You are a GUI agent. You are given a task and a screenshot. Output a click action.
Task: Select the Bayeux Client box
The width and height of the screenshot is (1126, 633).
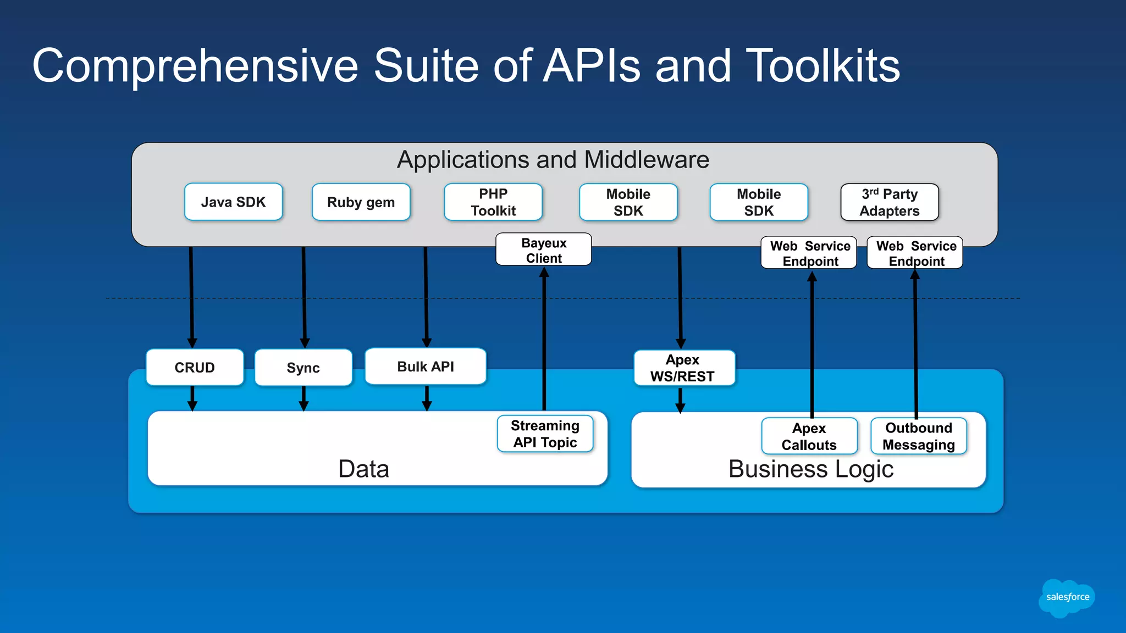tap(544, 250)
